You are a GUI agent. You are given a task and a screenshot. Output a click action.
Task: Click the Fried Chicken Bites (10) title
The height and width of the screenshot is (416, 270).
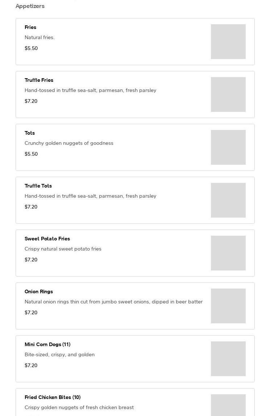coord(53,397)
